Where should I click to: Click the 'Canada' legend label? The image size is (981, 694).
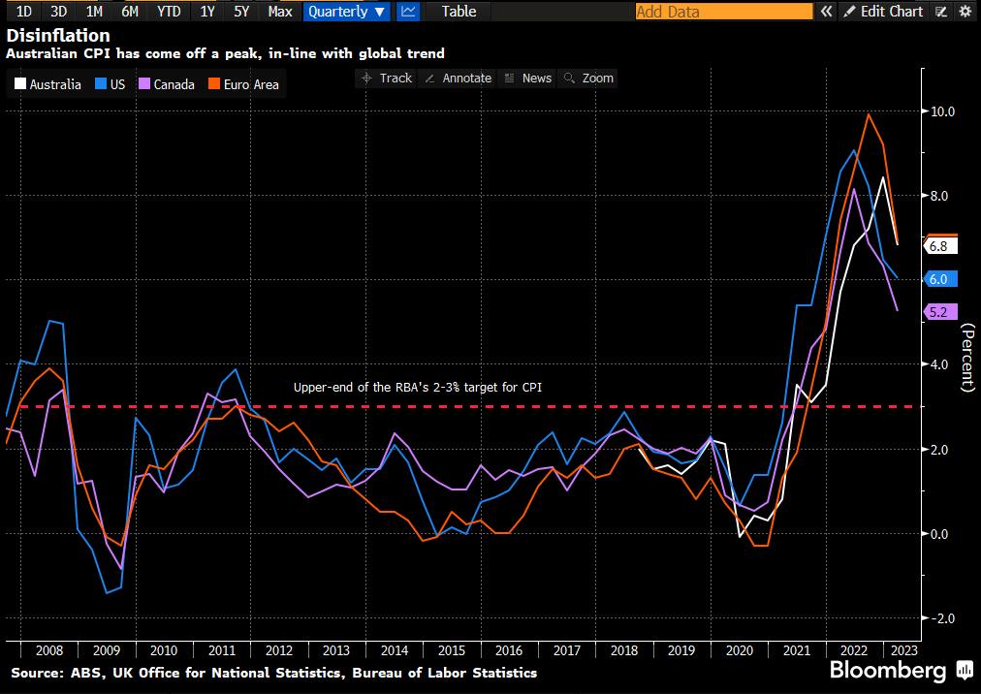(174, 84)
